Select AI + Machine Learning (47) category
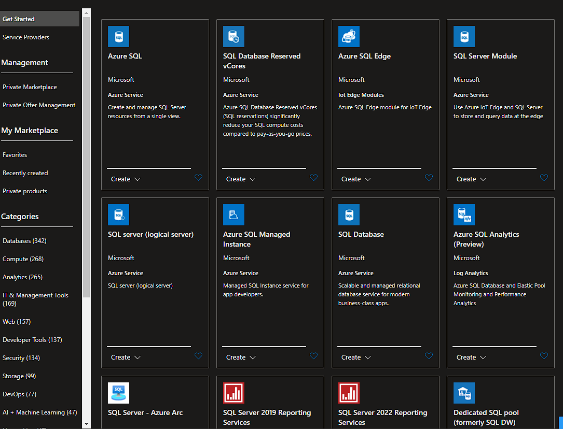The width and height of the screenshot is (563, 429). pos(40,412)
